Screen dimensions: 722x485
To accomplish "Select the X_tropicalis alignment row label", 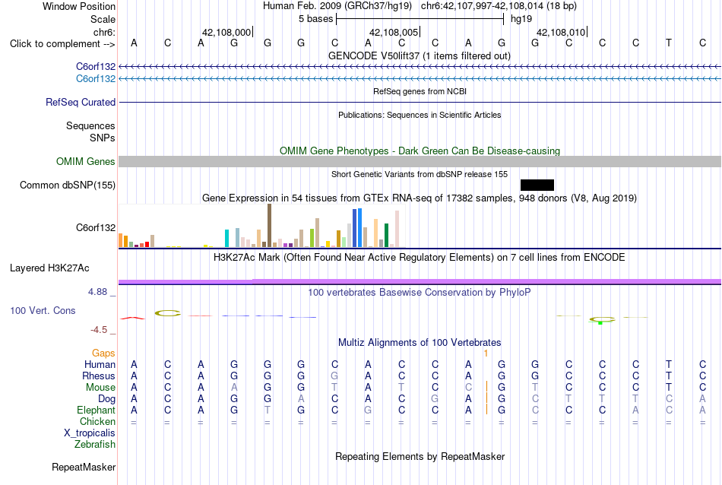I will (x=90, y=433).
